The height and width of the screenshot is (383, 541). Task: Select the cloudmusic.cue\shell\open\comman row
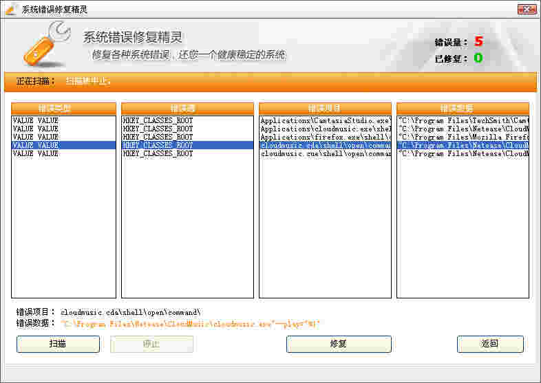(x=326, y=154)
